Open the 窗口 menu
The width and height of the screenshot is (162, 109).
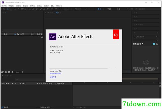pyautogui.click(x=53, y=6)
